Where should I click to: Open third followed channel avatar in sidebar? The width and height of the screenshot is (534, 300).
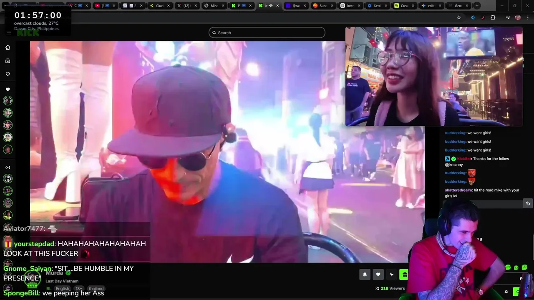click(x=8, y=125)
